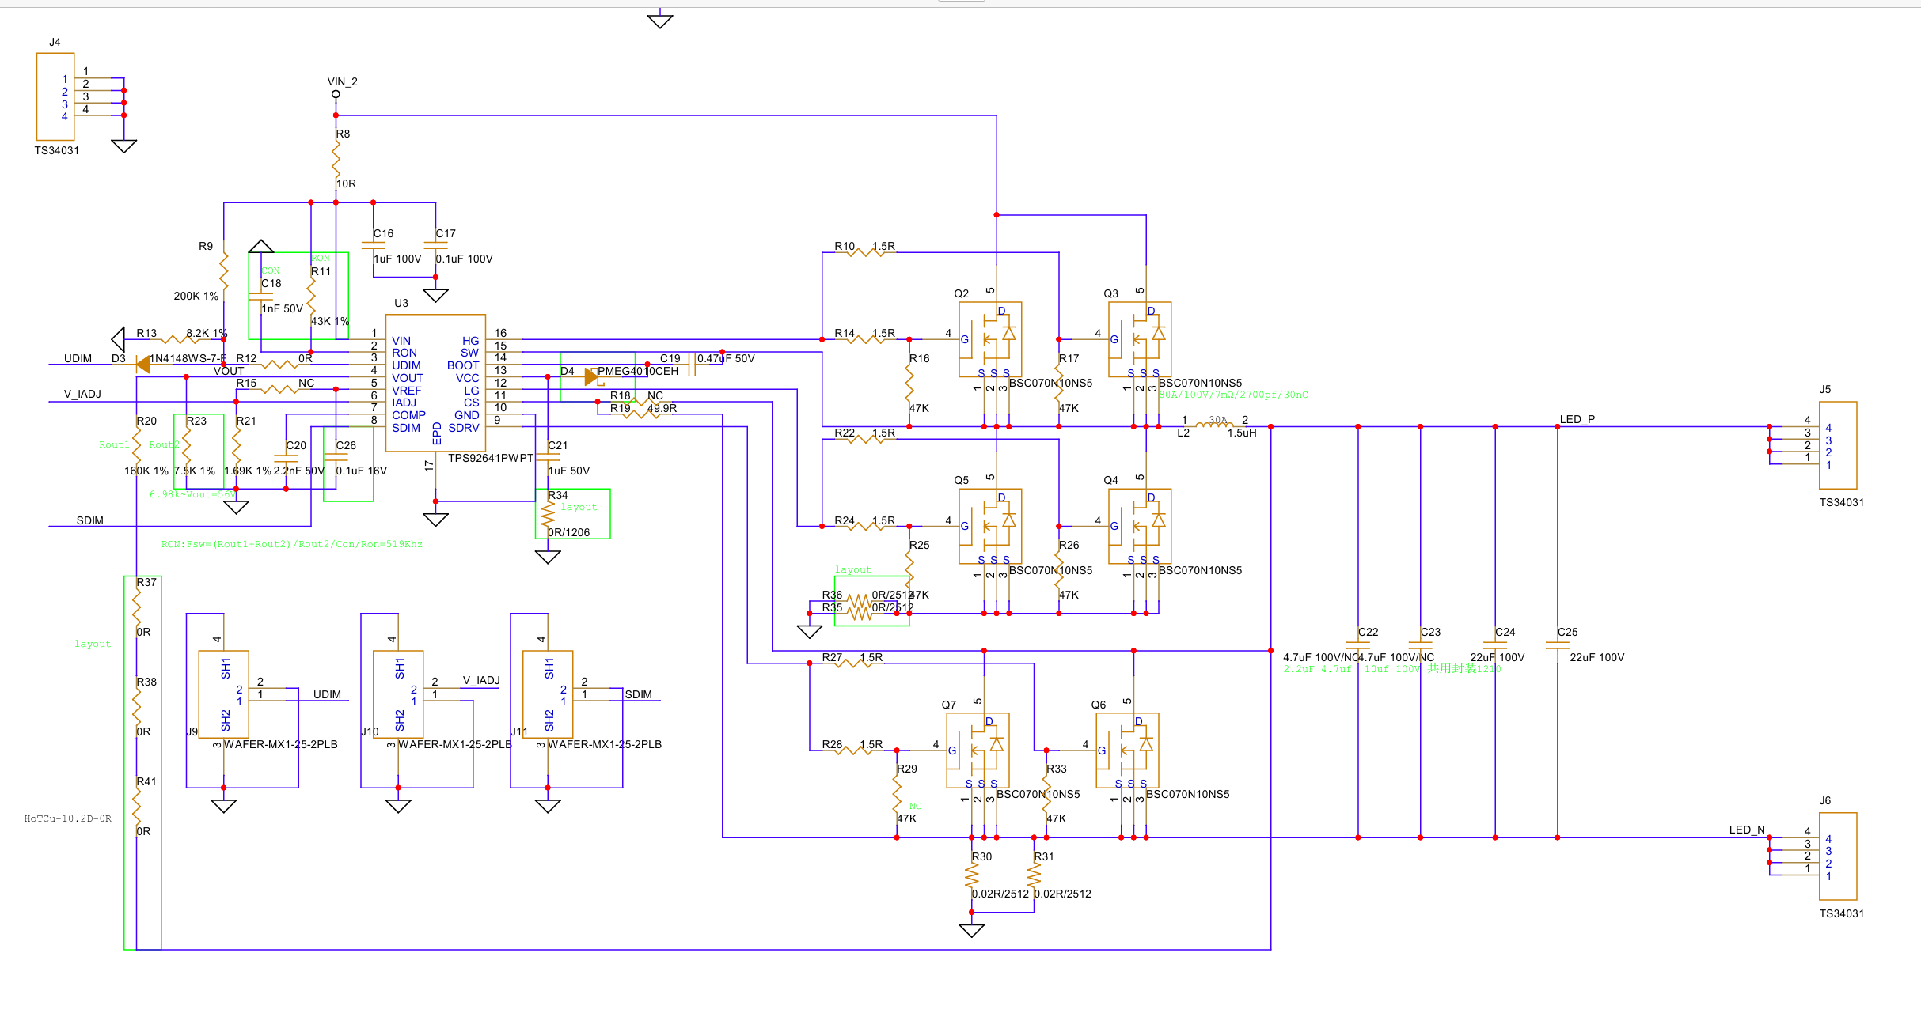Select the U3 TPS92641PWPT IC body
1921x1032 pixels.
point(435,383)
